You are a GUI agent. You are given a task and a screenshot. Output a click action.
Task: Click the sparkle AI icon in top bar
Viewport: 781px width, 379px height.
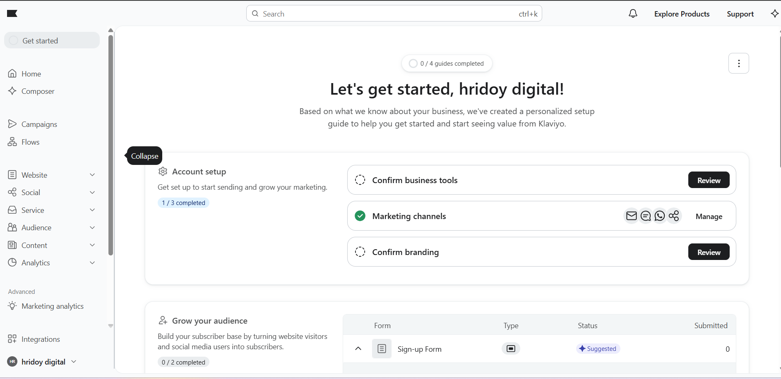pos(774,14)
